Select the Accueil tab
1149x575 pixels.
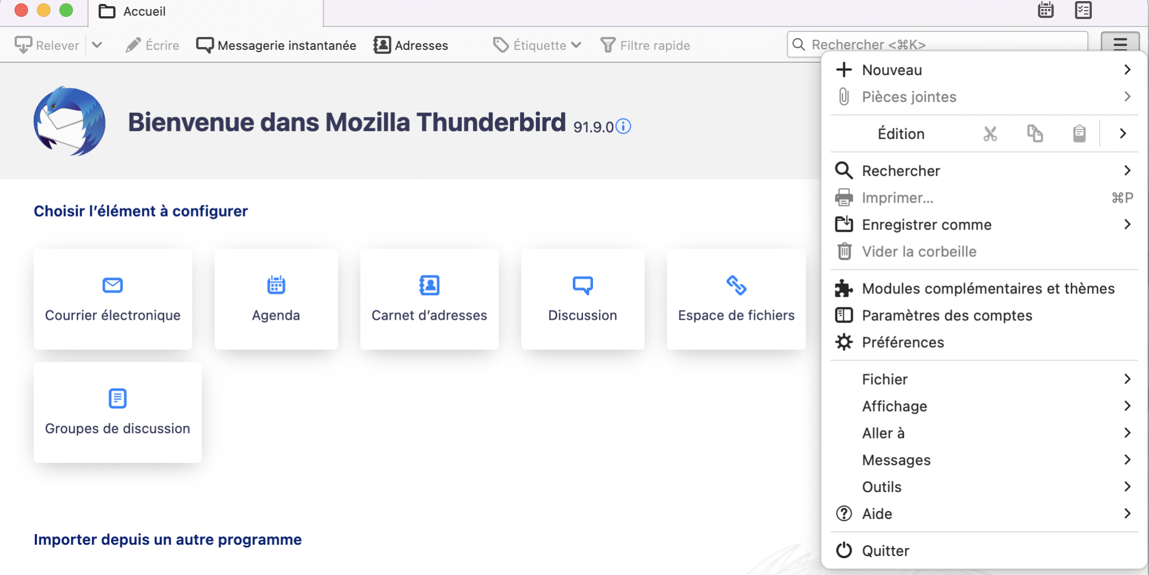click(x=205, y=12)
